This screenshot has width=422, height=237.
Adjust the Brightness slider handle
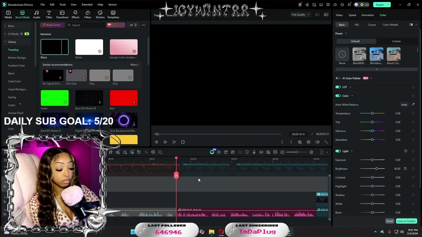point(377,169)
